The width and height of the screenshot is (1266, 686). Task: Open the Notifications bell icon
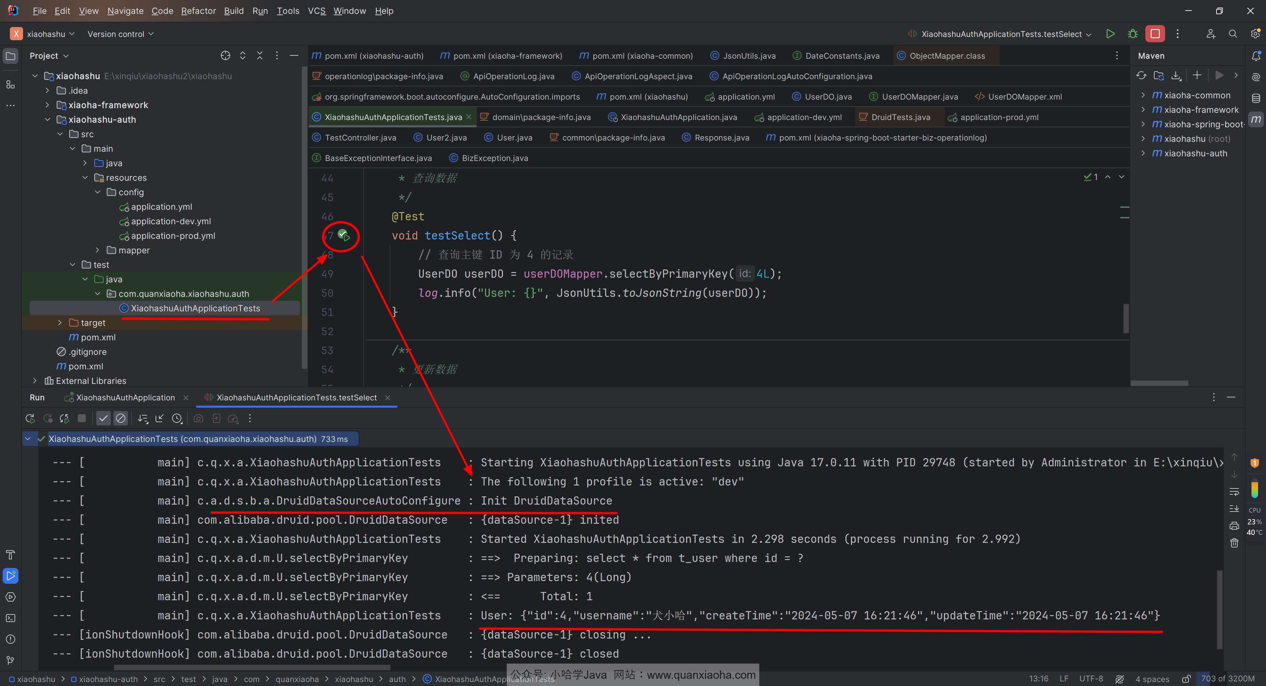click(1256, 55)
